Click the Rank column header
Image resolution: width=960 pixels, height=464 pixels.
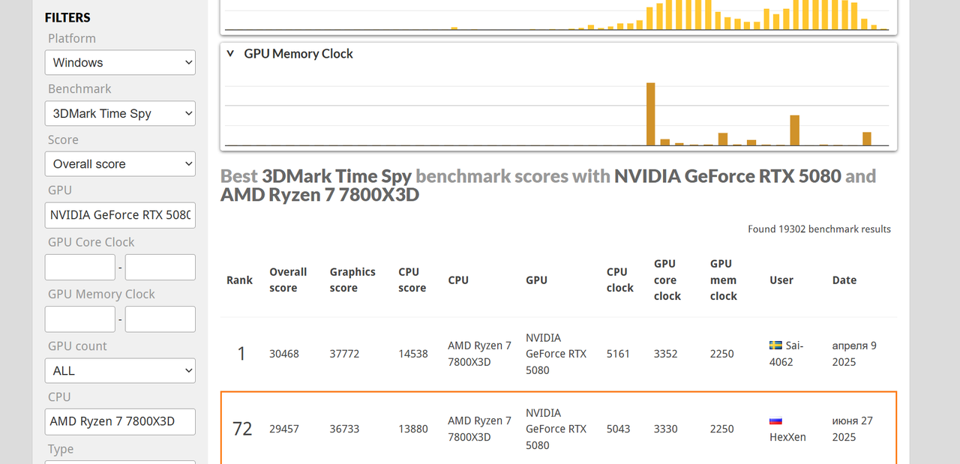tap(239, 280)
